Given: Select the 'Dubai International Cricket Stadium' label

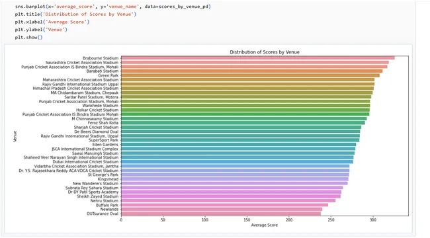Looking at the screenshot, I should tap(85, 162).
